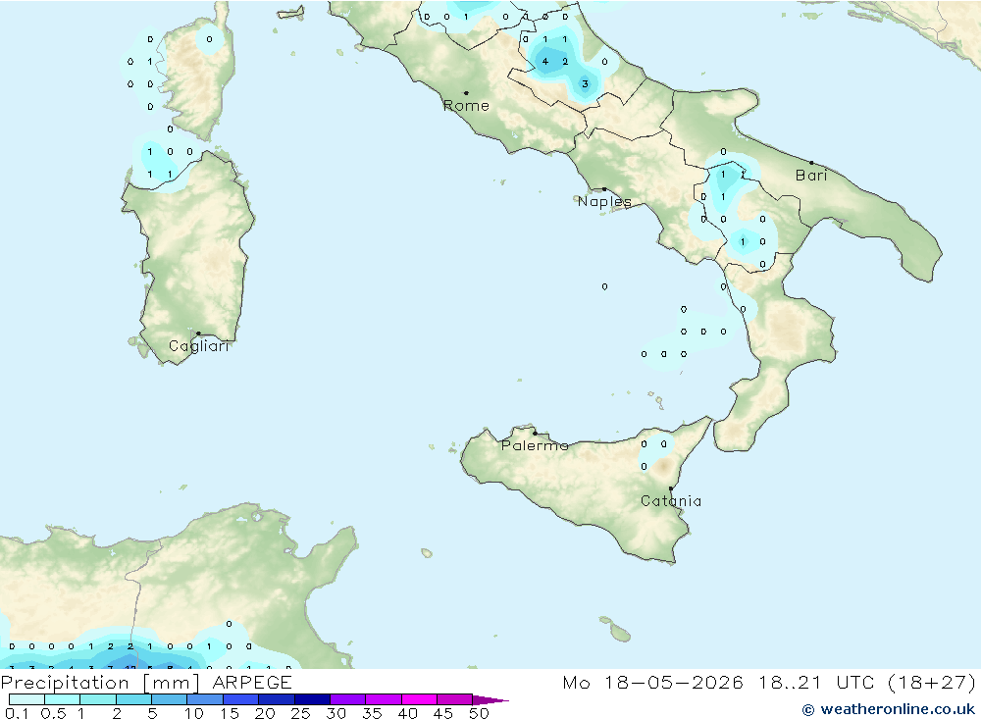
Task: Pick the 10–15 mm legend color swatch
Action: tap(205, 699)
